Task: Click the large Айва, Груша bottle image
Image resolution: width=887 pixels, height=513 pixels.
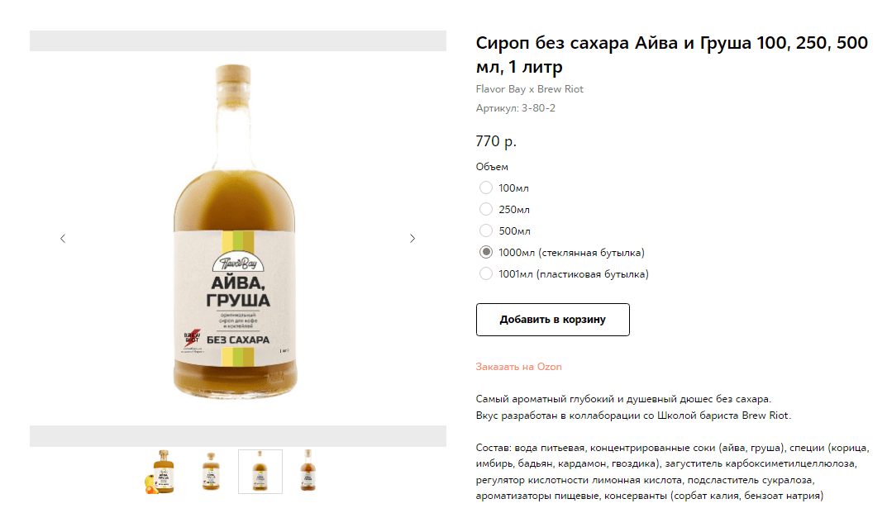Action: pyautogui.click(x=235, y=232)
